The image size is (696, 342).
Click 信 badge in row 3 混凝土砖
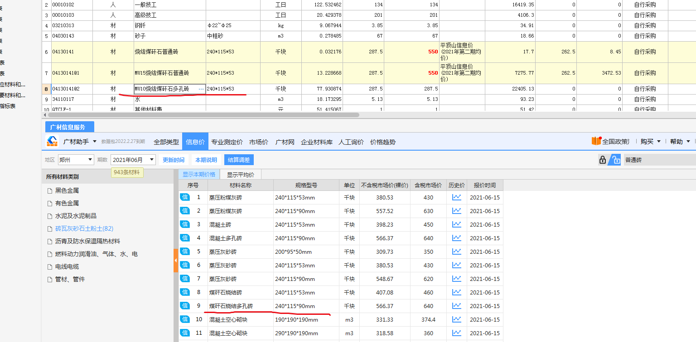(x=184, y=224)
